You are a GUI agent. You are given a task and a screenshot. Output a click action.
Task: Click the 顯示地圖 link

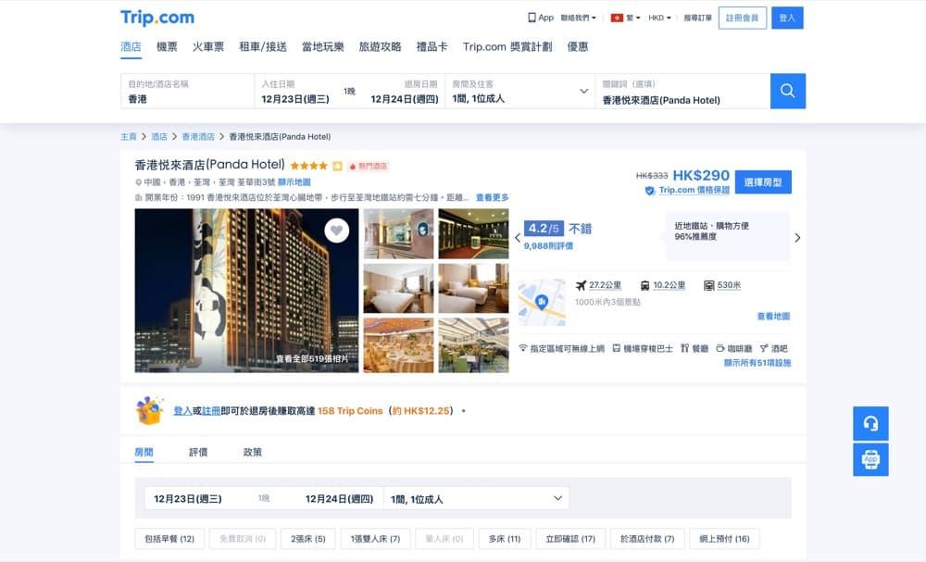[x=294, y=181]
